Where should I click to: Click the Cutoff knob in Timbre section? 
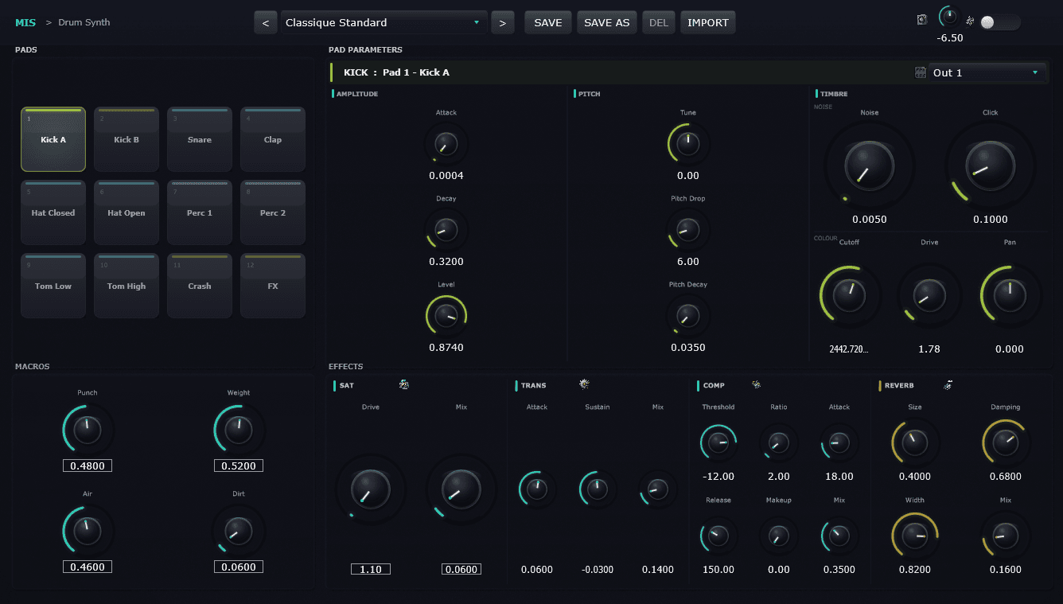point(849,296)
